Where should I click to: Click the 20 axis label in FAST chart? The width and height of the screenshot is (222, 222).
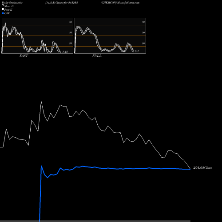(71, 43)
